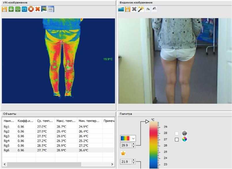The height and width of the screenshot is (169, 232).
Task: Decrease the 21.9 lower temperature limit
Action: 133,163
